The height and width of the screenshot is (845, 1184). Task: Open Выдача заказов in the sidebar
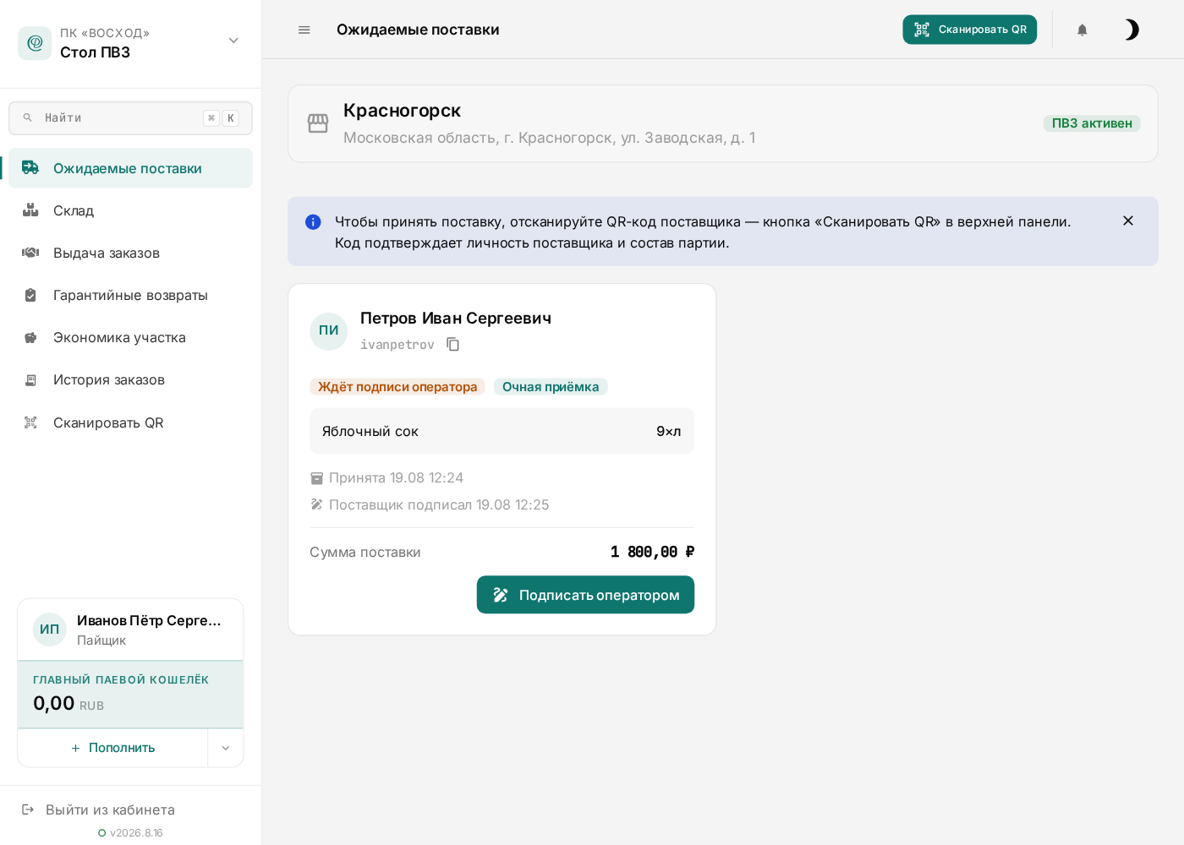point(130,253)
